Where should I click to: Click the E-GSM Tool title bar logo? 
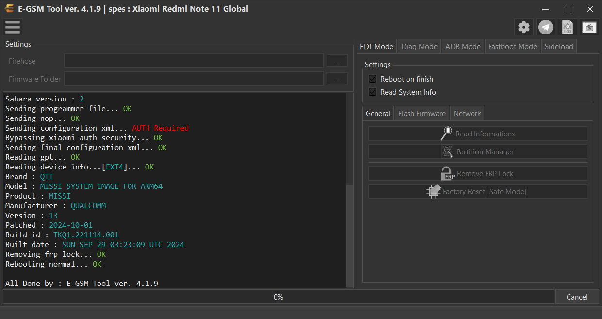pos(9,9)
